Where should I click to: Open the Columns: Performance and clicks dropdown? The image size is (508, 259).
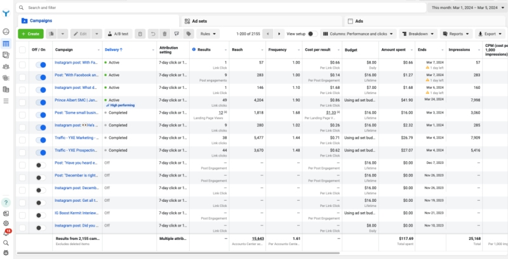click(358, 34)
